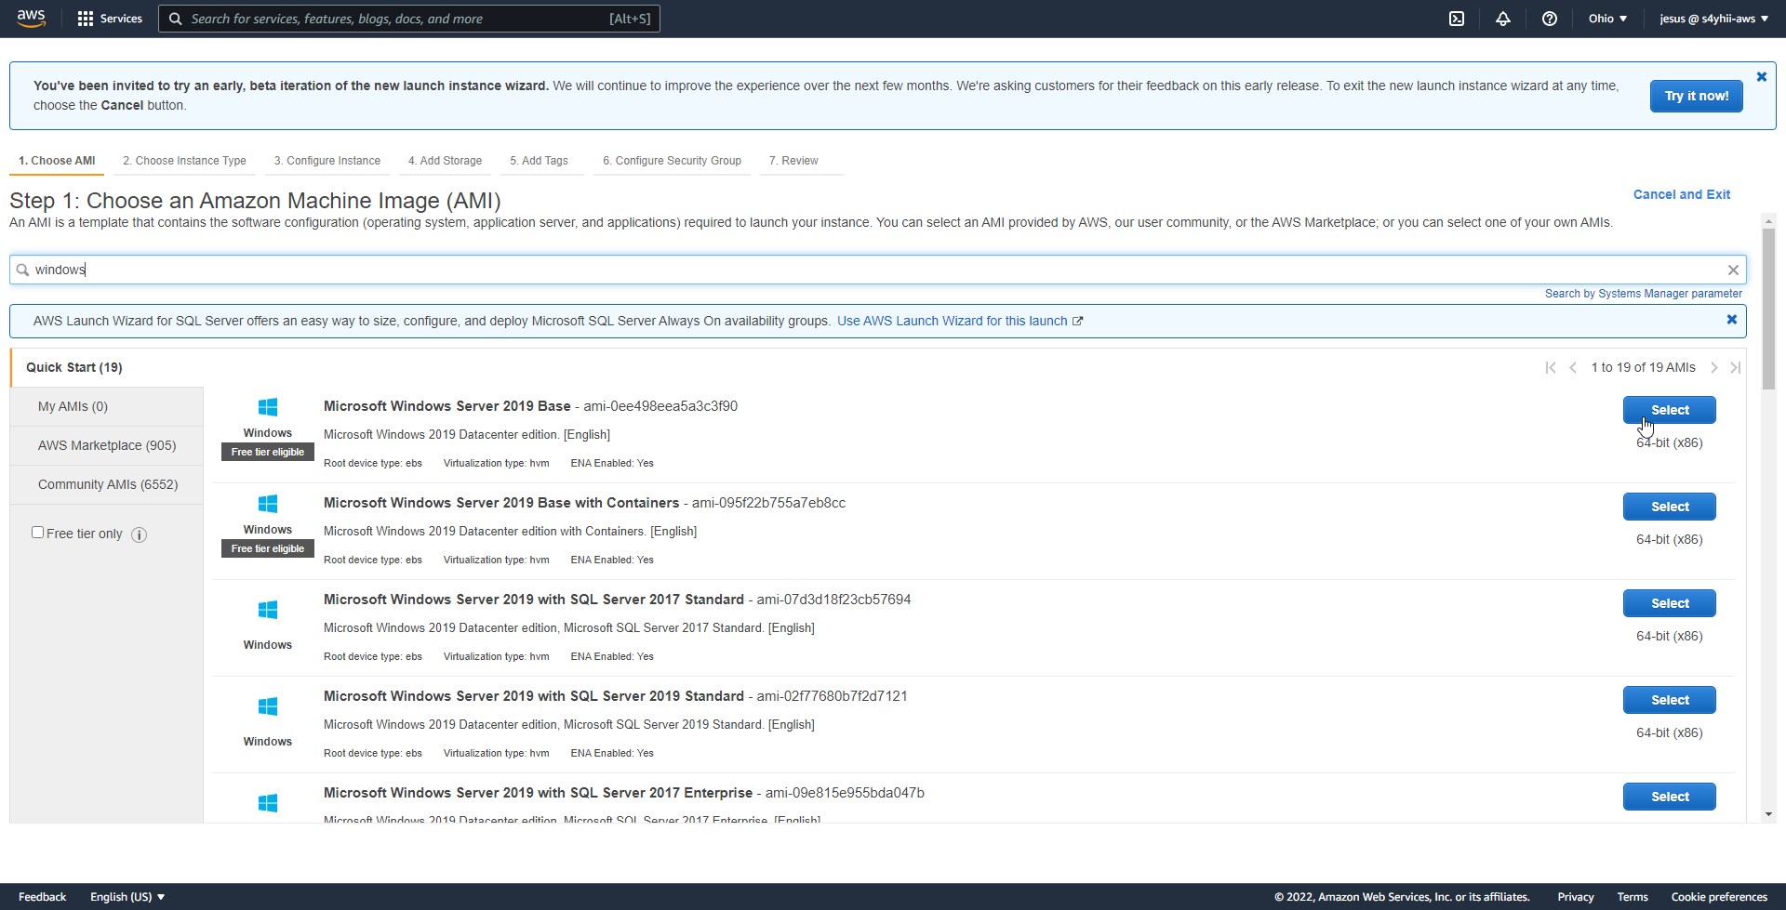
Task: Click the 1 to 19 of 19 AMIs text
Action: 1643,368
